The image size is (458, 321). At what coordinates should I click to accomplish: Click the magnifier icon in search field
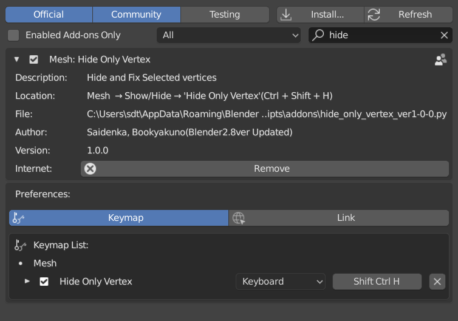[x=318, y=35]
